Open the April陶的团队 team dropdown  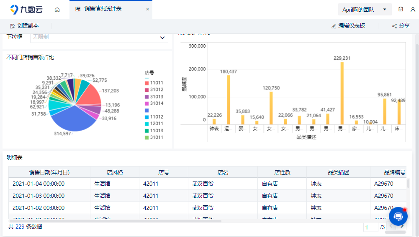click(365, 9)
